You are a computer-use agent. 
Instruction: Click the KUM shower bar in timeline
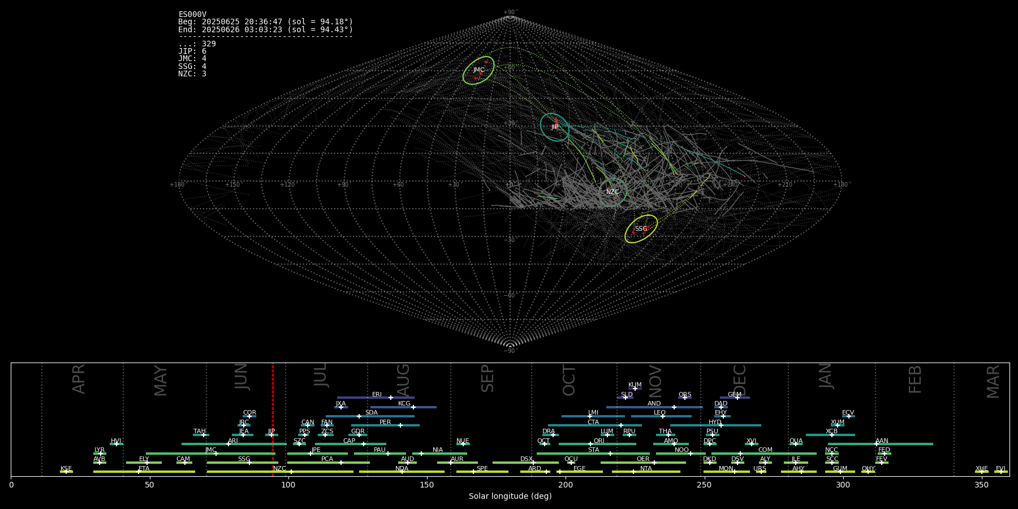(x=635, y=389)
